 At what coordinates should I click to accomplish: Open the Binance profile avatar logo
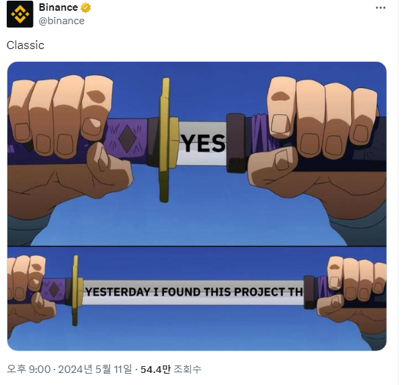(19, 14)
